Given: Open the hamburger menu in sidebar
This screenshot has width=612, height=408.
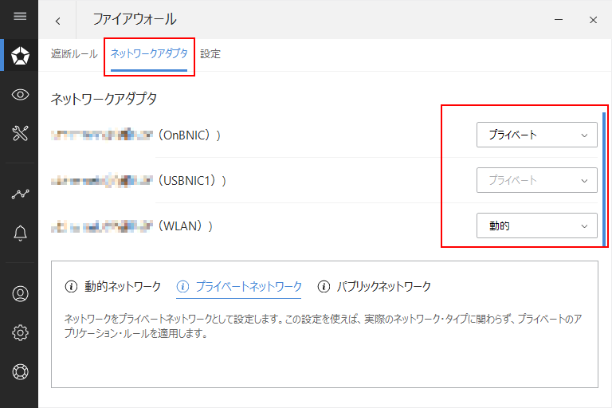Looking at the screenshot, I should 20,16.
